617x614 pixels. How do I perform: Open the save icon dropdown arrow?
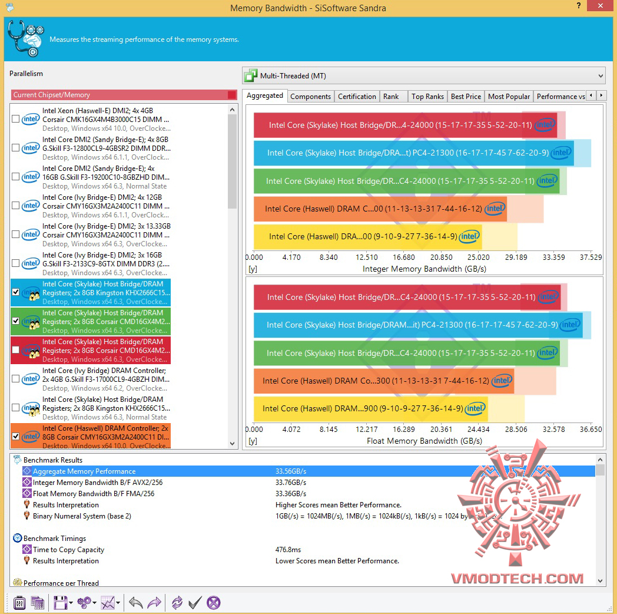pyautogui.click(x=71, y=603)
